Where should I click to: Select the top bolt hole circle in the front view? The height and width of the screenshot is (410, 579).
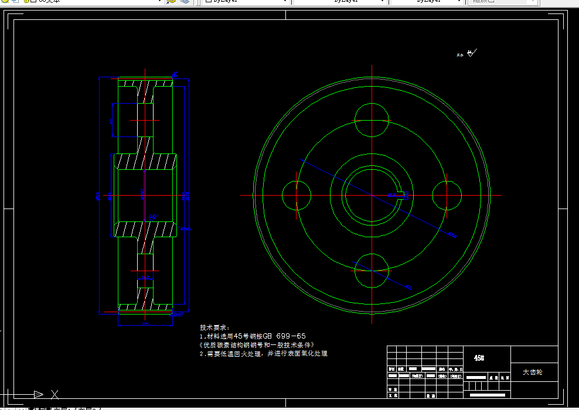pos(372,120)
